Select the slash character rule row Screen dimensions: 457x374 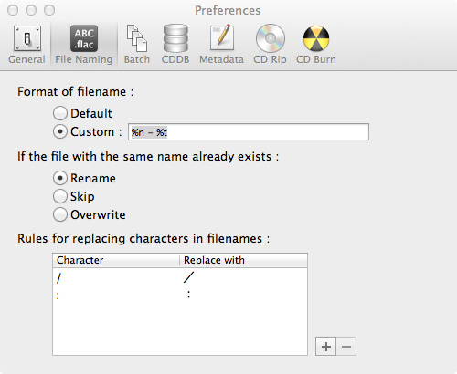pos(180,277)
